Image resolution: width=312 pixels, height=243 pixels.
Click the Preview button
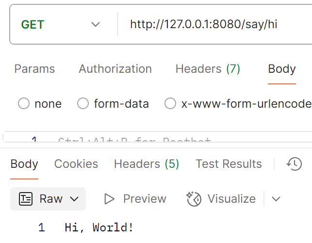point(135,199)
